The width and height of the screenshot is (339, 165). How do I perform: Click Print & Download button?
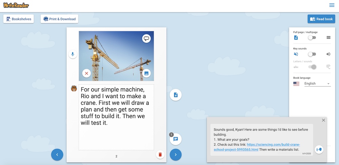pos(59,19)
